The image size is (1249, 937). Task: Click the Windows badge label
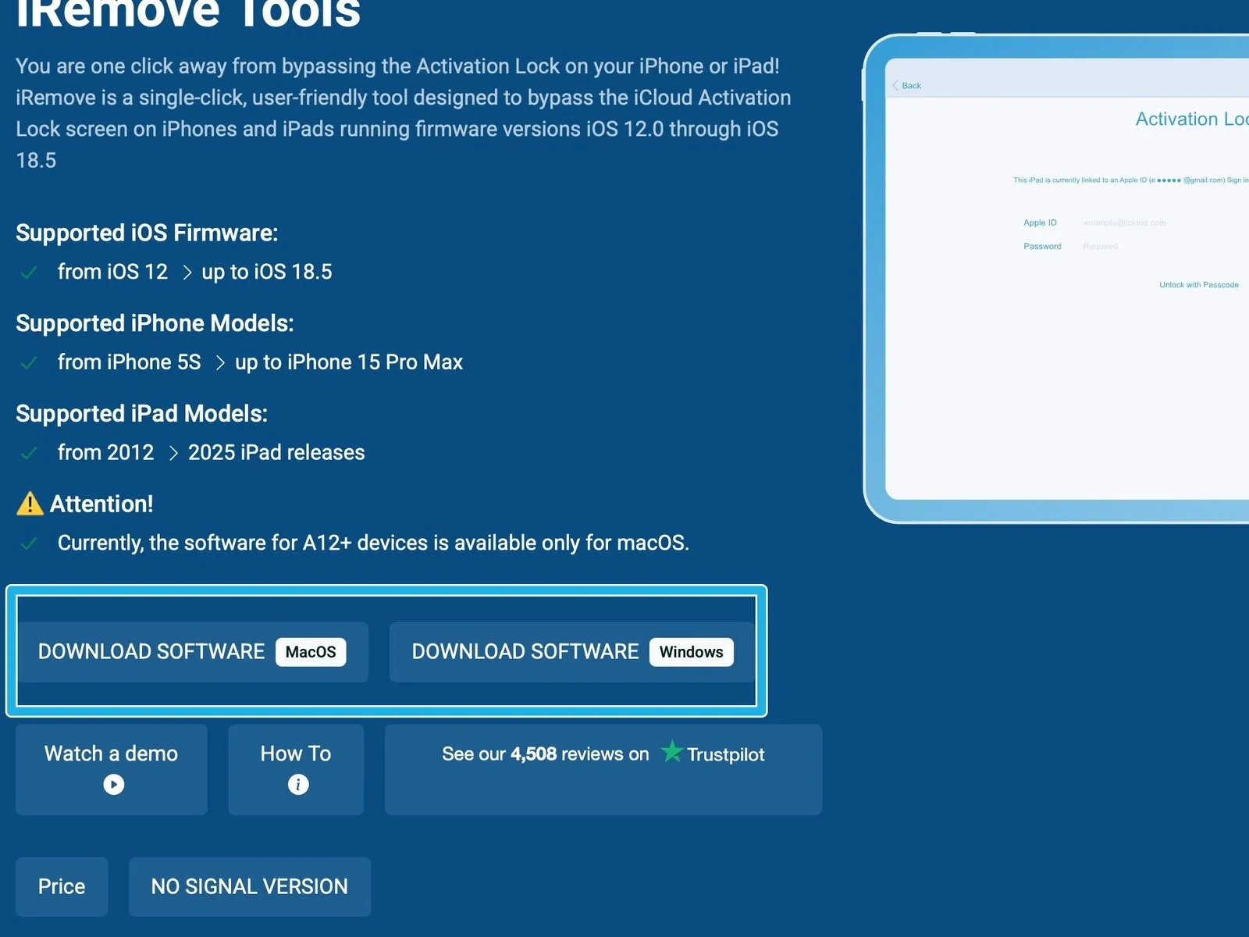(692, 652)
